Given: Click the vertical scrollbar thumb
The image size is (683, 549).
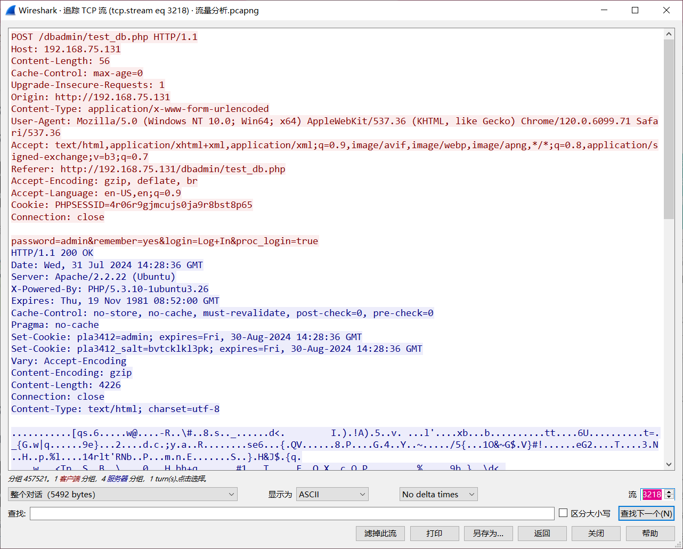Looking at the screenshot, I should pos(669,129).
